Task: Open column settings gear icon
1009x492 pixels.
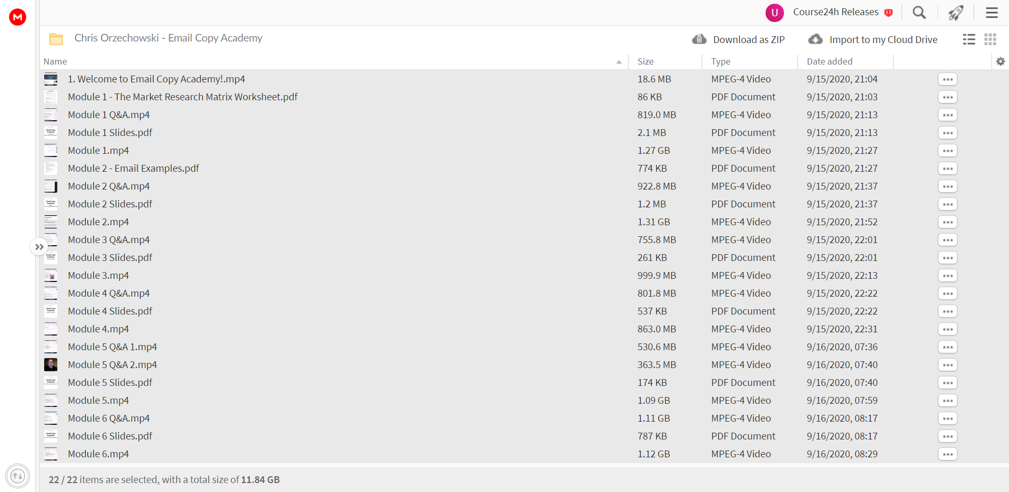Action: (x=1001, y=61)
